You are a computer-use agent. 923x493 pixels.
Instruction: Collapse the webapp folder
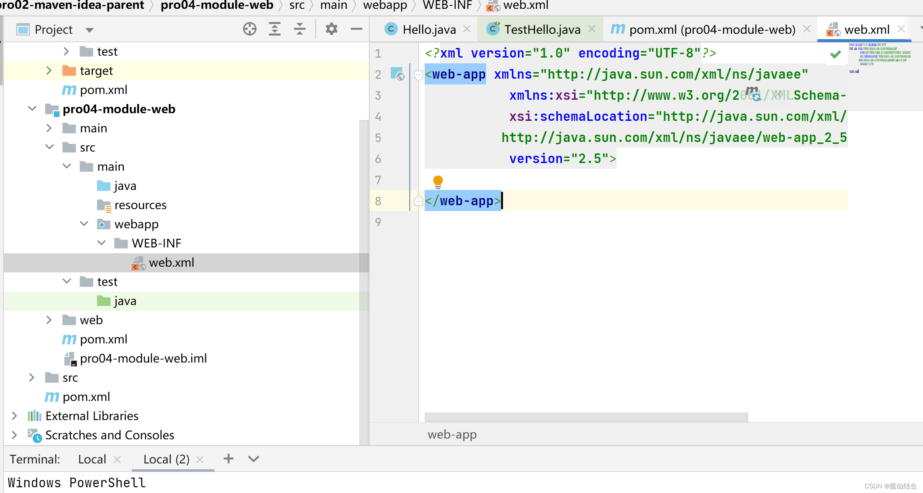point(84,224)
